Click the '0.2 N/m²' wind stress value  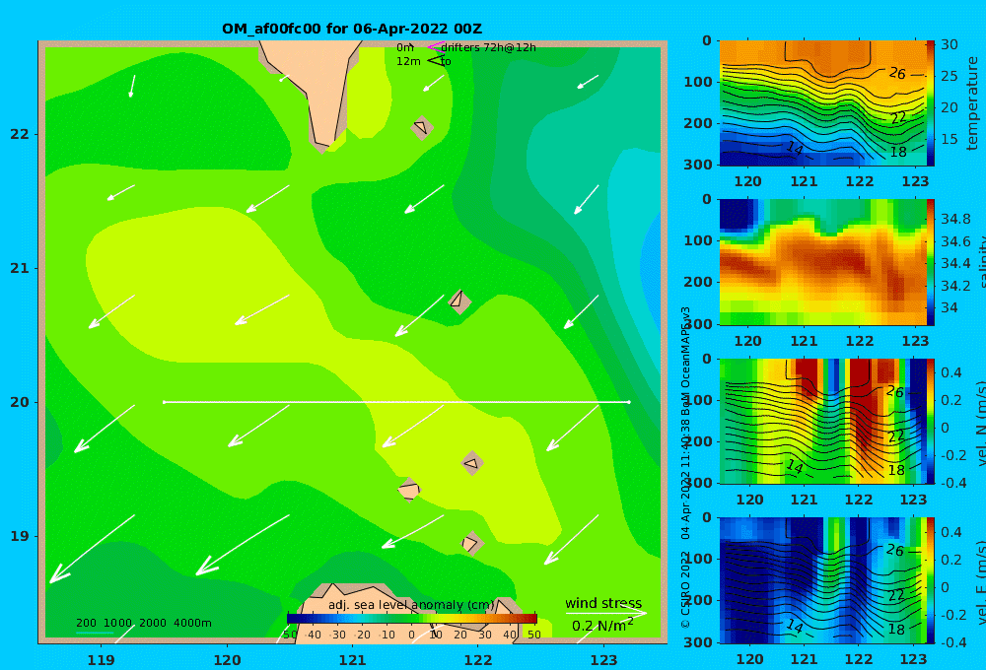point(602,626)
